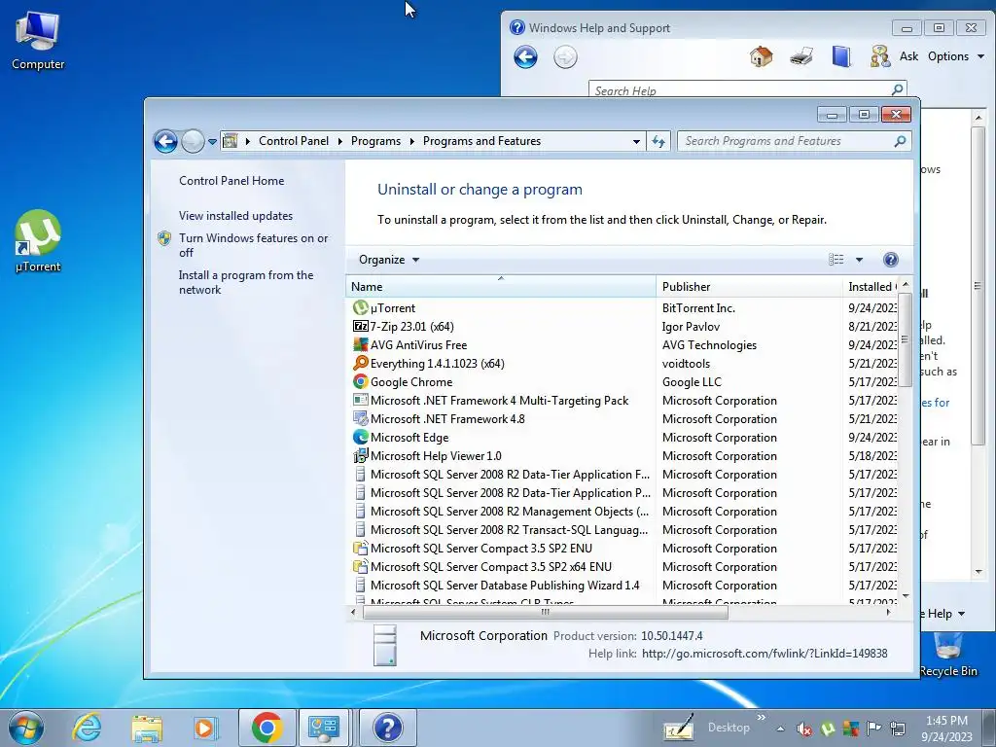Open the more view options dropdown arrow
The height and width of the screenshot is (747, 996).
pos(859,260)
